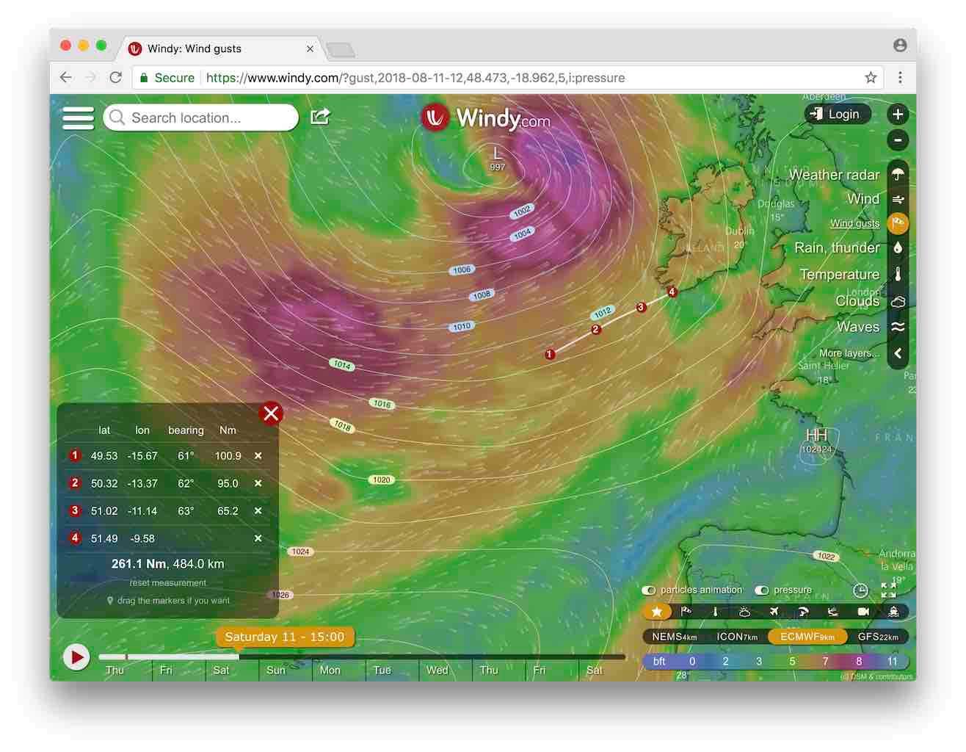The image size is (966, 752).
Task: Click the reset measurement link
Action: click(168, 583)
